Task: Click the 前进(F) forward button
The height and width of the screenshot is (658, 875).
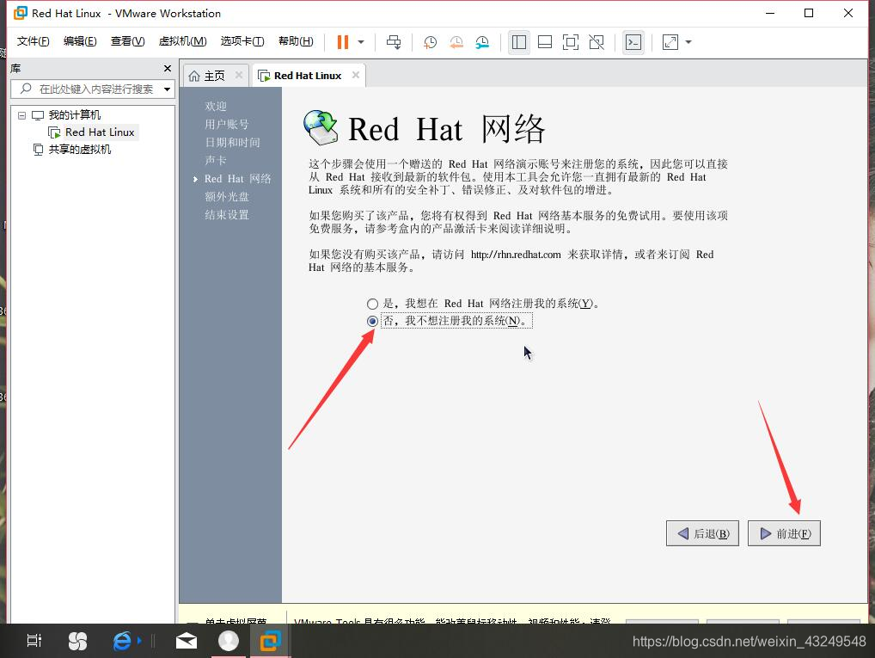Action: (784, 533)
